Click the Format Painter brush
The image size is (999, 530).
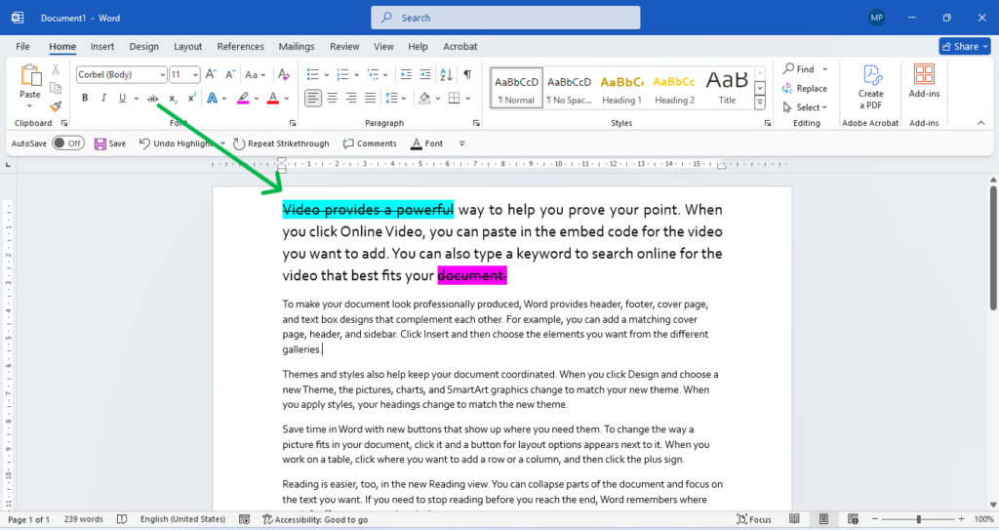[56, 105]
